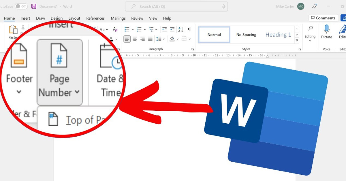
Task: Click the Shading paint bucket color
Action: click(172, 39)
